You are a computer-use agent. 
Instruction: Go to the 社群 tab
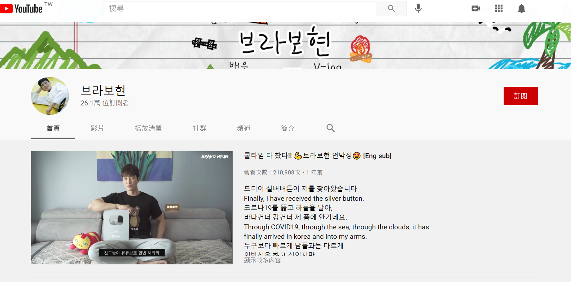pyautogui.click(x=200, y=128)
